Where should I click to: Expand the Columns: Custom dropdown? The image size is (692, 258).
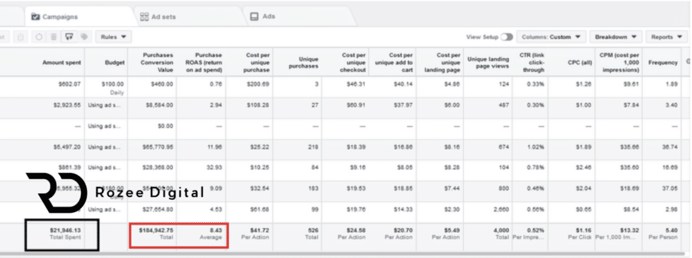pos(551,37)
